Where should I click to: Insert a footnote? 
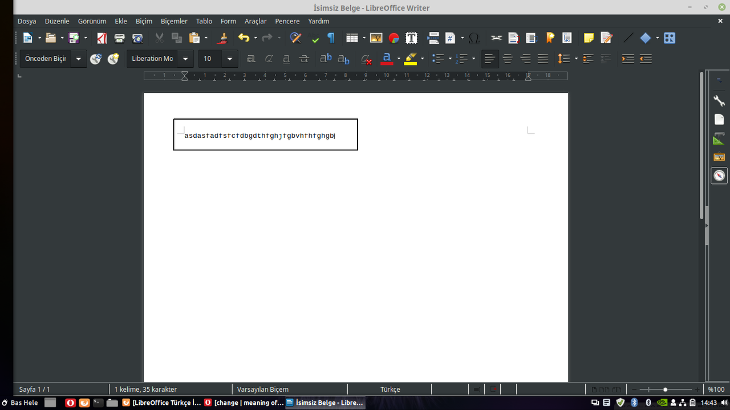point(513,38)
